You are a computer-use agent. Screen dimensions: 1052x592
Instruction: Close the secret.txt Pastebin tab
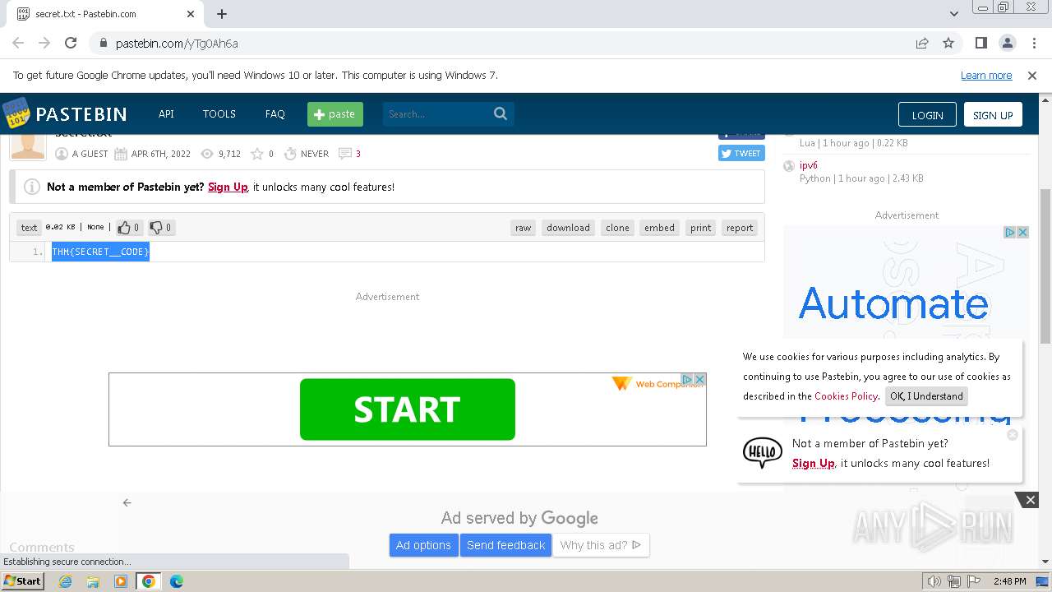(x=191, y=14)
